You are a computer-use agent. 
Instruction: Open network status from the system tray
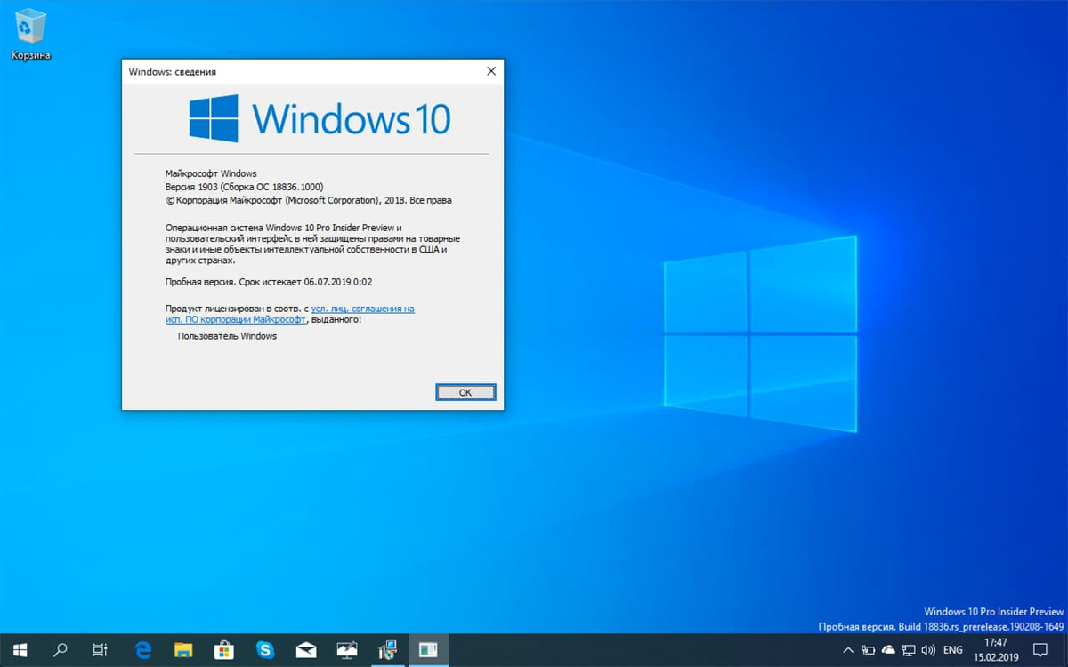[x=909, y=650]
